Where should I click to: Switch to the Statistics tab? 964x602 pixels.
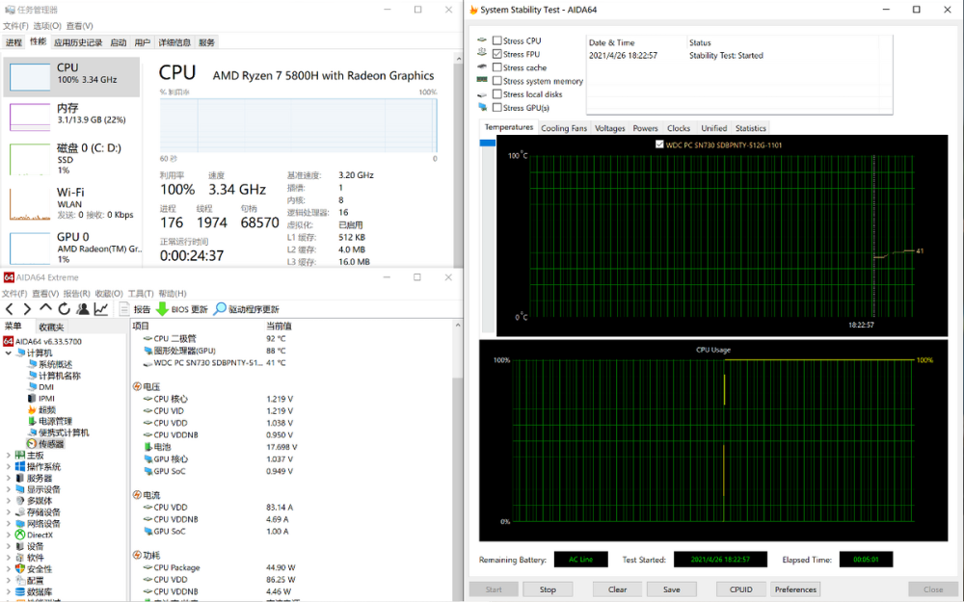click(x=751, y=128)
